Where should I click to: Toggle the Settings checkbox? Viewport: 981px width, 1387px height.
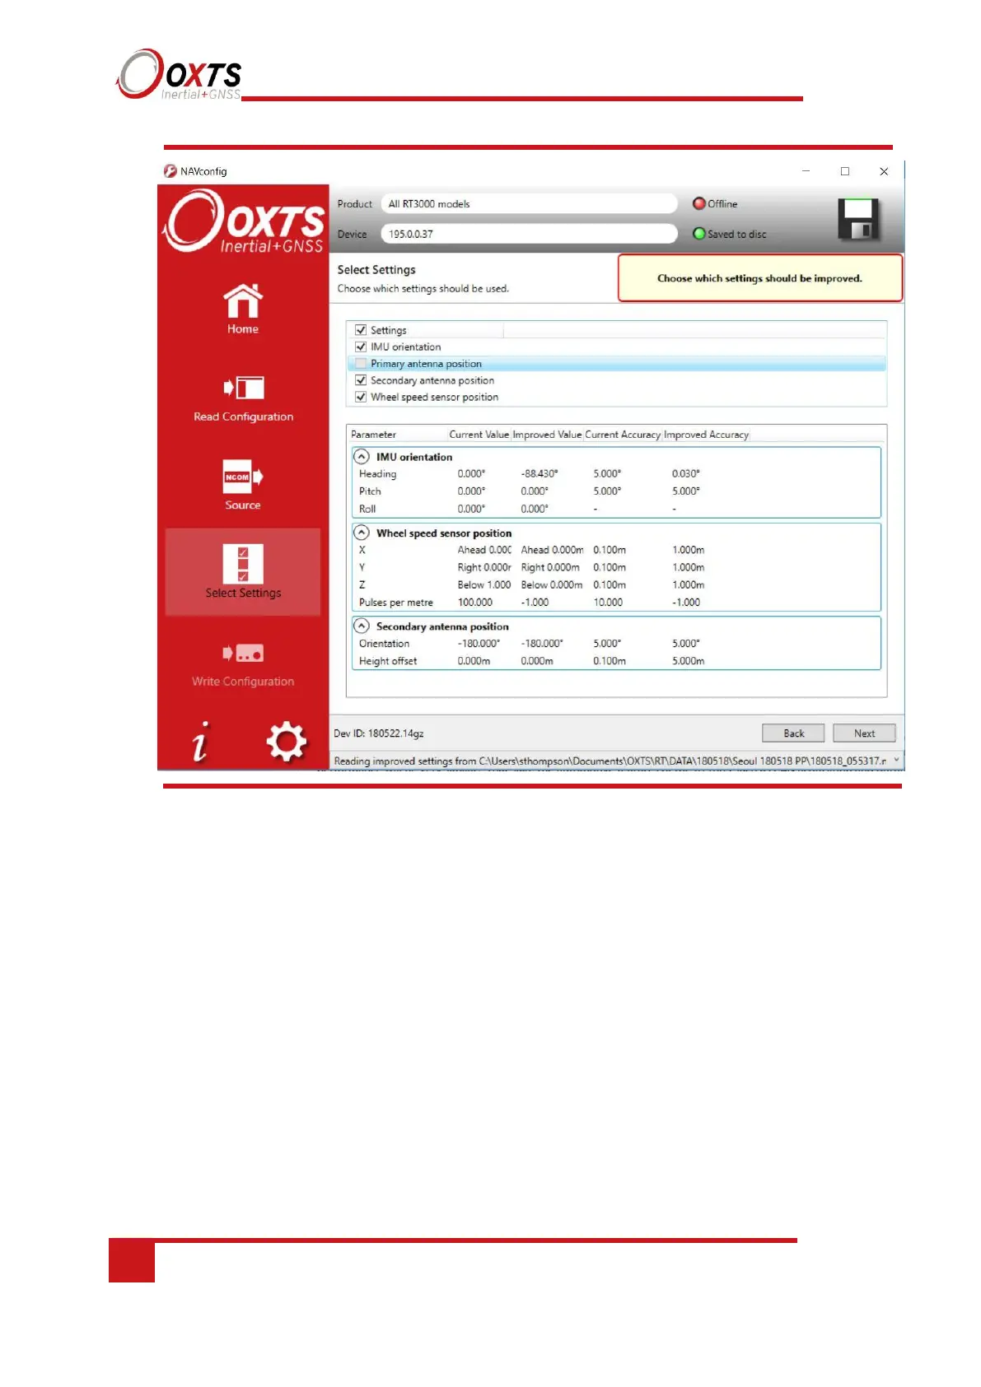(361, 330)
